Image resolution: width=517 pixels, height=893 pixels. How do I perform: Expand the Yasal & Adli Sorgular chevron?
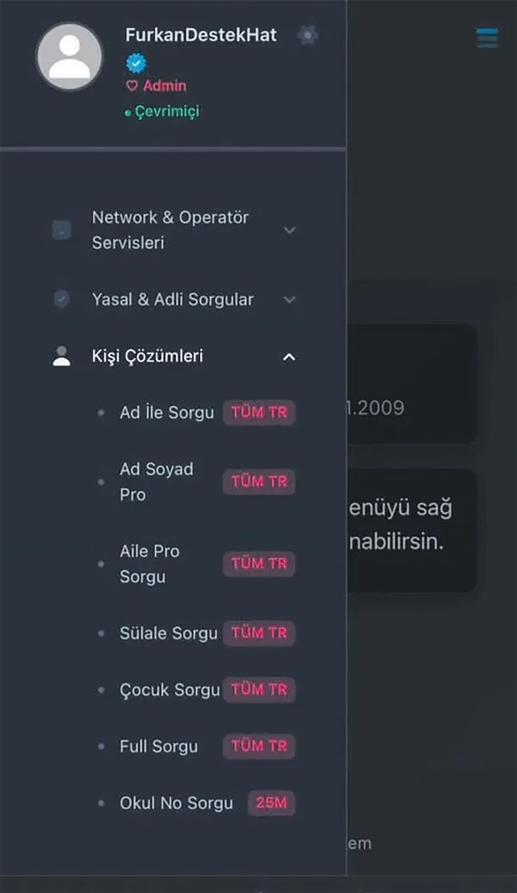click(290, 299)
